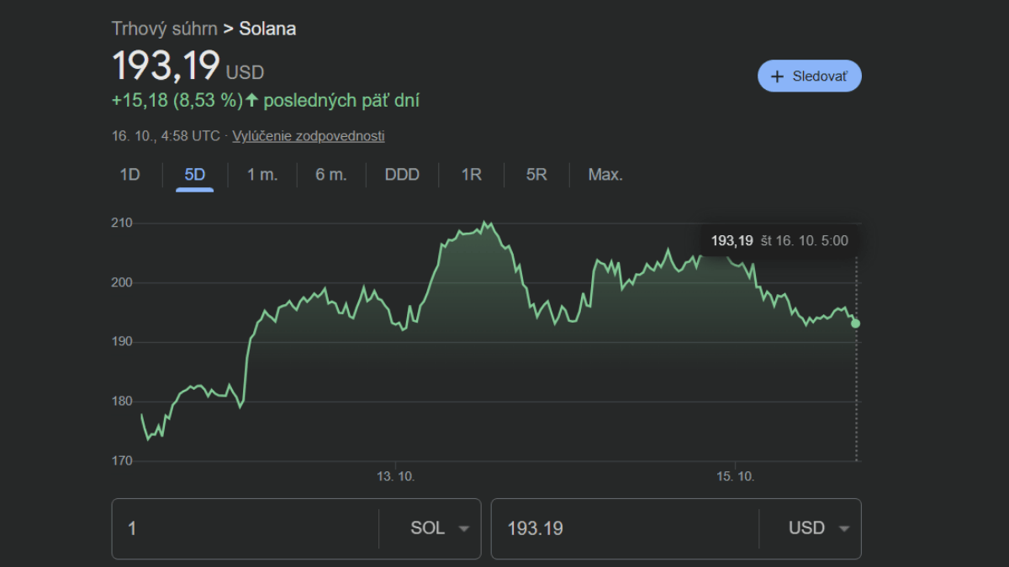Select the 1R one-year tab
The height and width of the screenshot is (567, 1009).
click(471, 175)
